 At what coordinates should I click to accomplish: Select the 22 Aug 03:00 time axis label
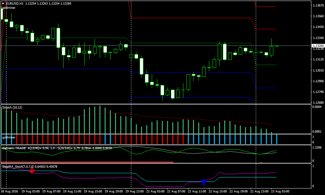(x=155, y=192)
